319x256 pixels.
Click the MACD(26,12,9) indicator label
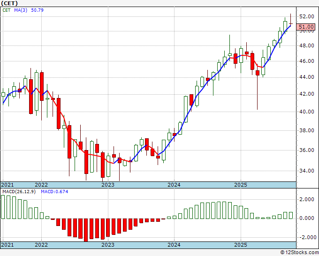click(x=19, y=192)
